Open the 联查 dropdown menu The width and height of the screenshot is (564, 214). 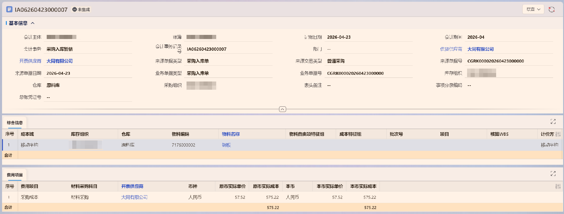(533, 9)
